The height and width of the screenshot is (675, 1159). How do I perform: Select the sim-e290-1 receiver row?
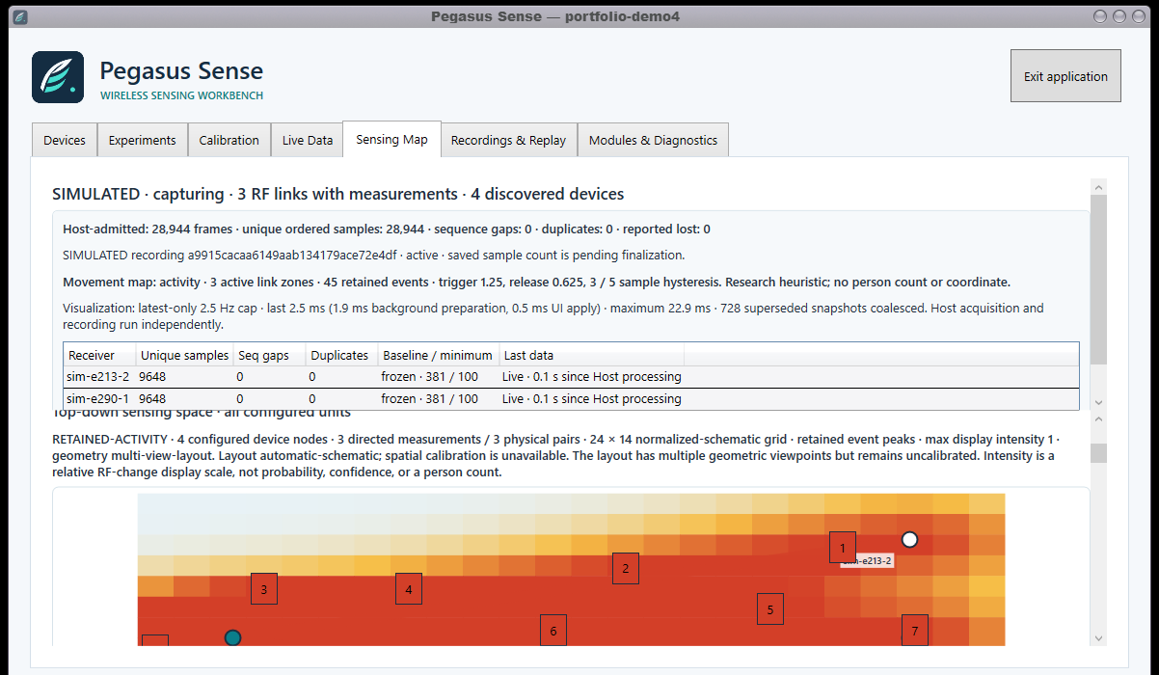[571, 398]
